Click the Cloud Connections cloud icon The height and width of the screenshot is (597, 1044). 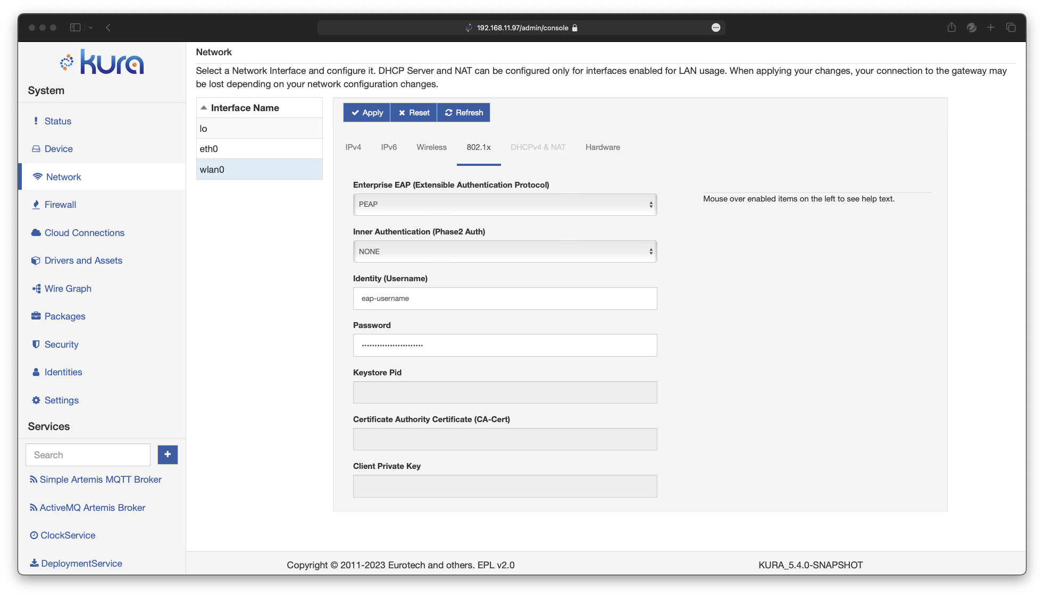click(x=36, y=232)
